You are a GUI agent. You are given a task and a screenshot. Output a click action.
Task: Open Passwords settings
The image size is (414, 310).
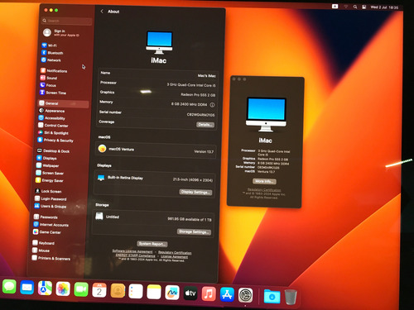(46, 217)
